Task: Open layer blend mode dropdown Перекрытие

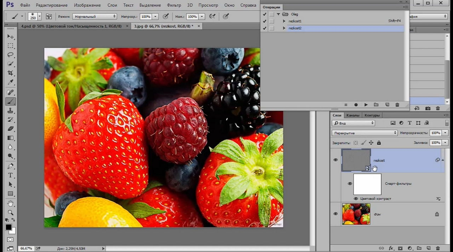Action: click(x=365, y=133)
